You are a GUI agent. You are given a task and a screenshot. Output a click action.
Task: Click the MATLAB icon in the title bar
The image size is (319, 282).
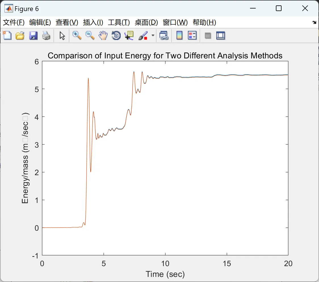click(9, 9)
